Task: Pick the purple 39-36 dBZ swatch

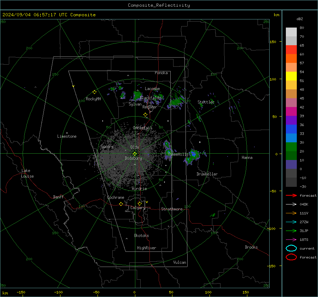Action: (x=291, y=120)
